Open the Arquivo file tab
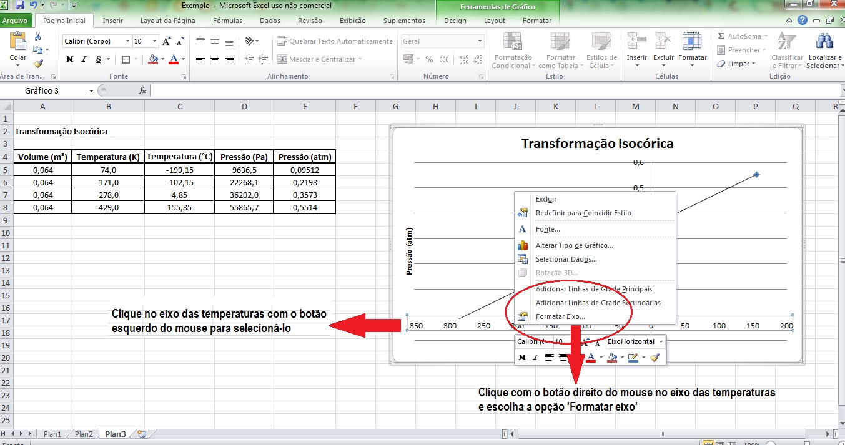This screenshot has height=445, width=845. 15,21
